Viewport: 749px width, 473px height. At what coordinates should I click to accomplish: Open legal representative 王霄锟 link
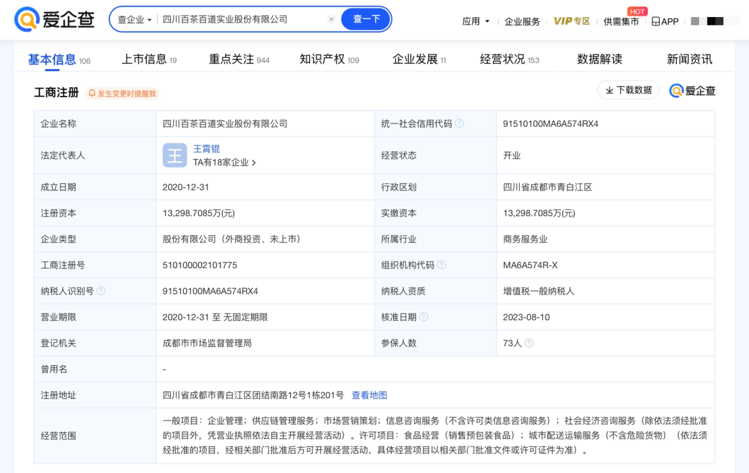pos(206,148)
